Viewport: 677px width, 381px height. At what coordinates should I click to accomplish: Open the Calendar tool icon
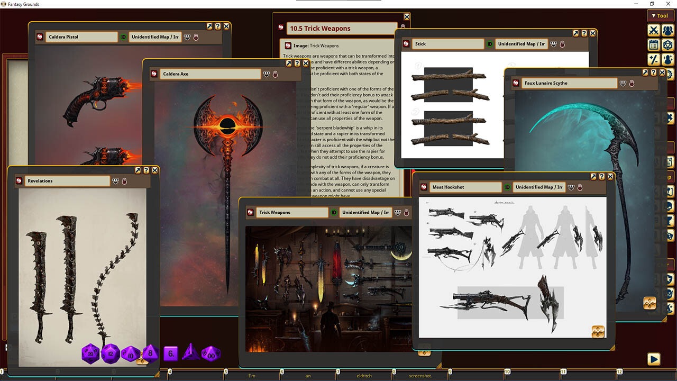[x=653, y=45]
